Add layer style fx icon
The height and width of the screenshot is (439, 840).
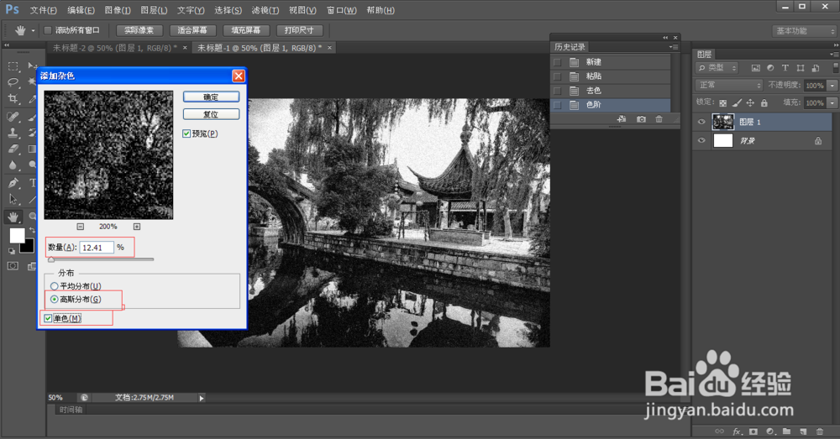coord(738,431)
